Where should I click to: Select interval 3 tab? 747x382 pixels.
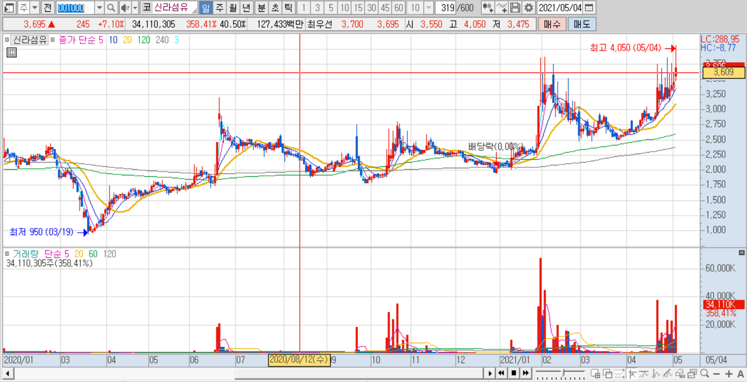[x=317, y=8]
